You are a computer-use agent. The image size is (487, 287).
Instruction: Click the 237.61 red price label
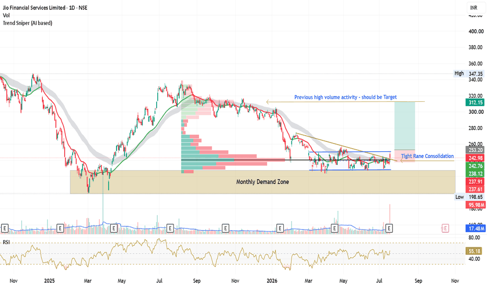click(x=475, y=189)
